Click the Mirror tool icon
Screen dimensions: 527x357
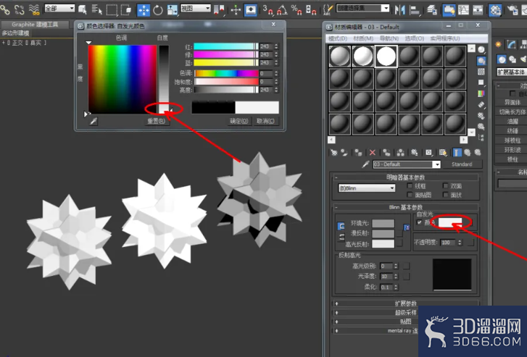point(400,10)
